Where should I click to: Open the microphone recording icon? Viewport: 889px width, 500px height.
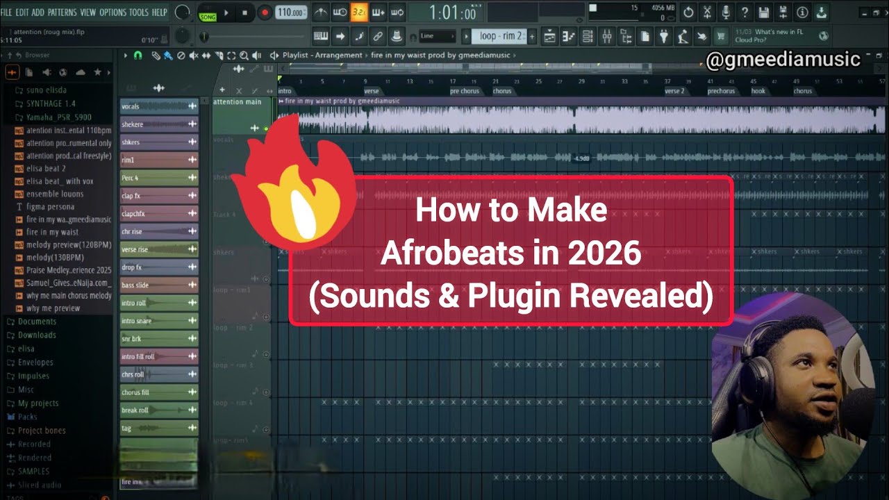[x=726, y=12]
